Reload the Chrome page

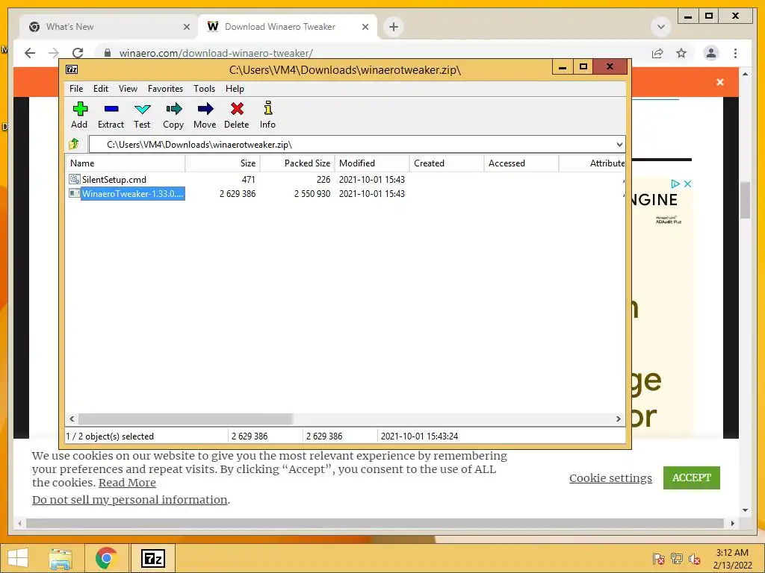78,53
